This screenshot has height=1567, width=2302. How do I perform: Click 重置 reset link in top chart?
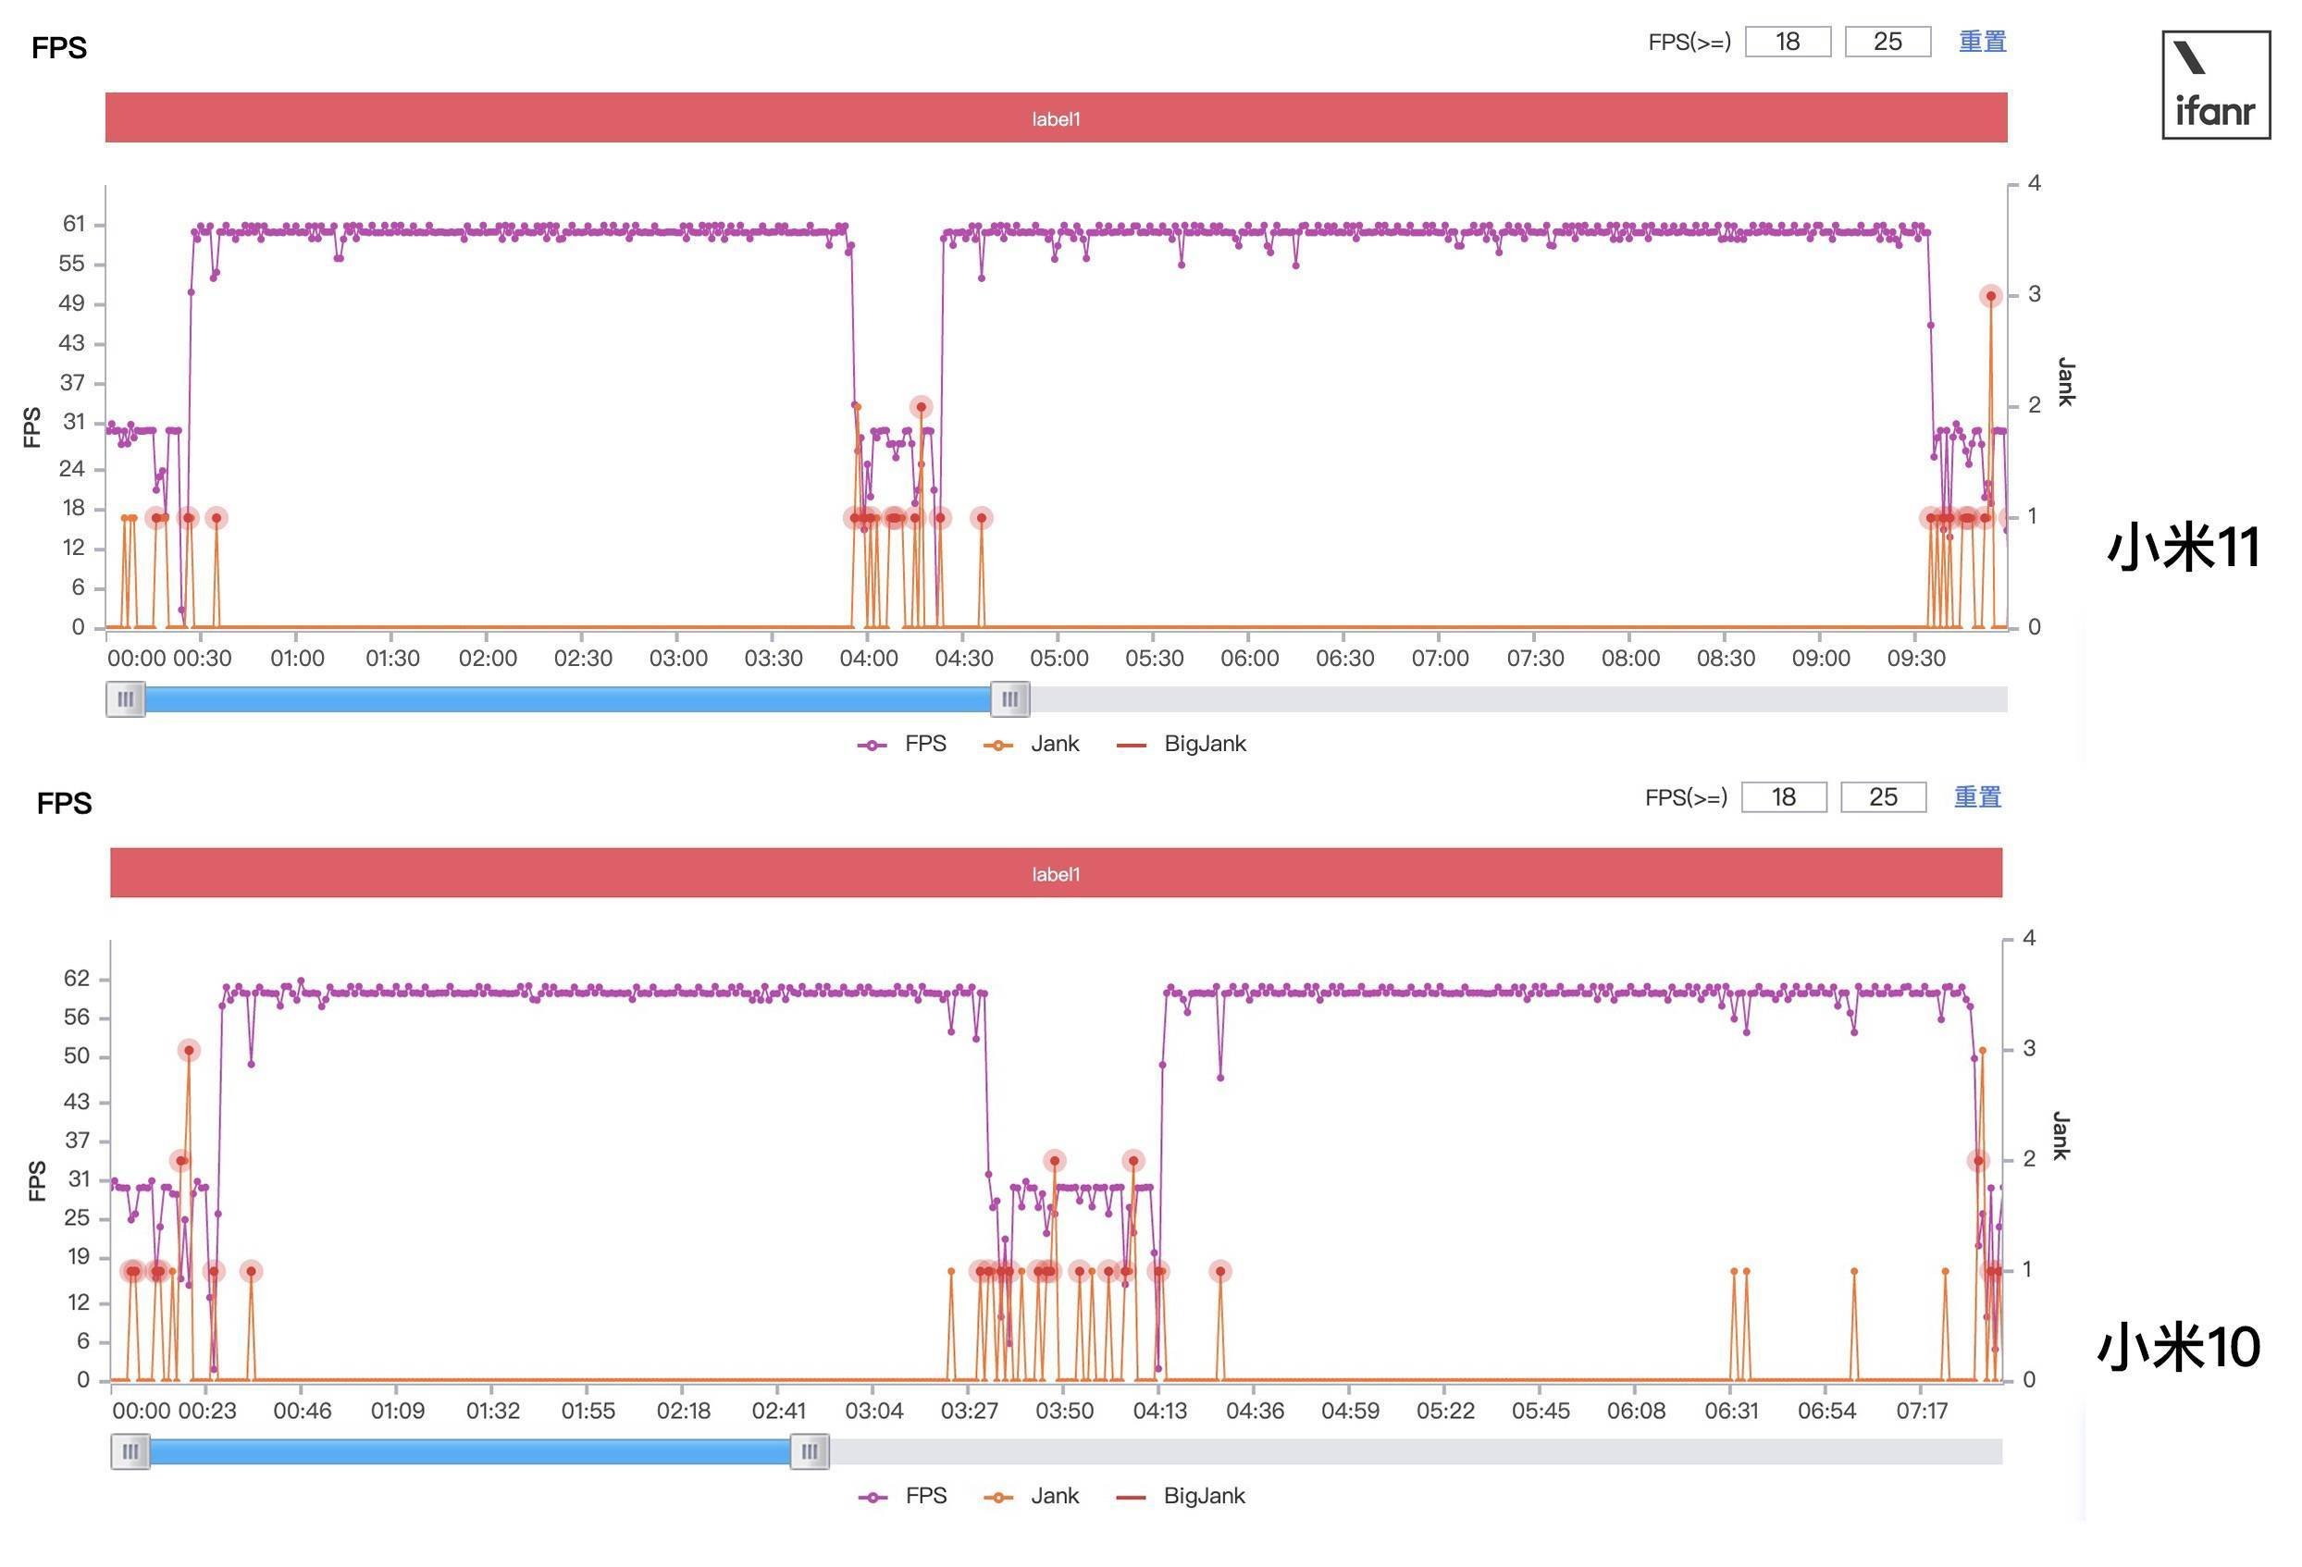pyautogui.click(x=1982, y=42)
